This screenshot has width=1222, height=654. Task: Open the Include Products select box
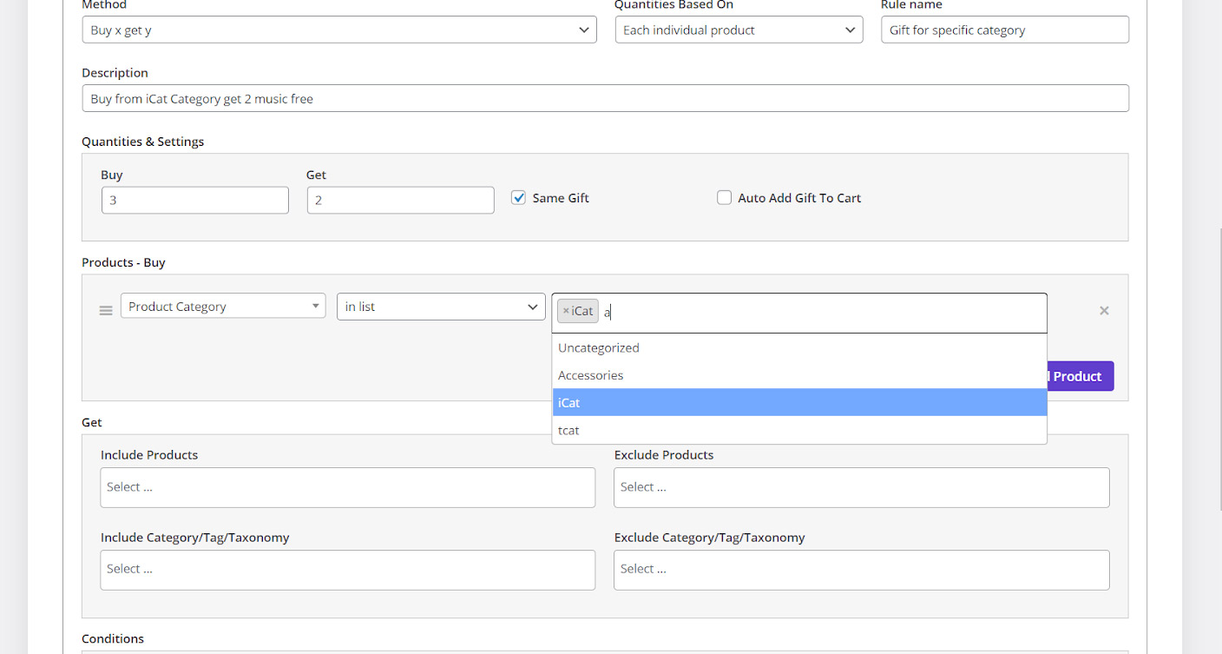(x=347, y=487)
